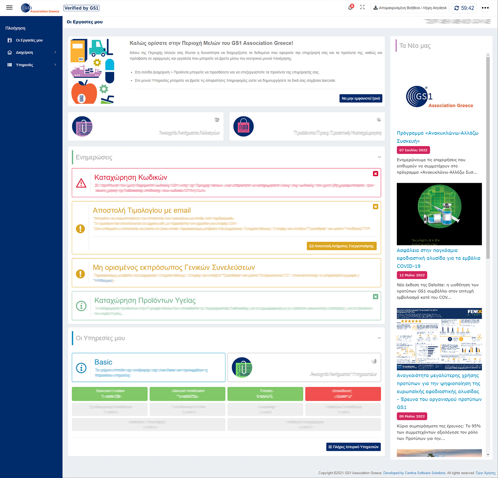The width and height of the screenshot is (498, 478).
Task: Click the Verified by GS1 badge
Action: point(81,8)
